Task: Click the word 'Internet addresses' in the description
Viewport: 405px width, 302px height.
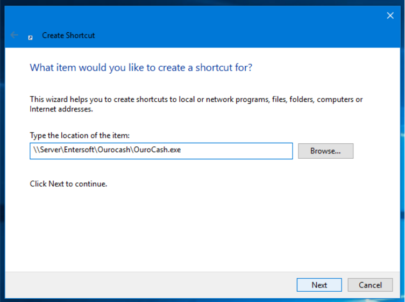Action: click(61, 109)
